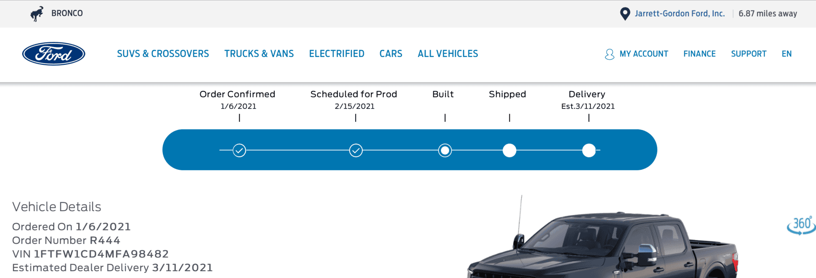This screenshot has height=278, width=816.
Task: Click the Built milestone circle
Action: point(445,150)
